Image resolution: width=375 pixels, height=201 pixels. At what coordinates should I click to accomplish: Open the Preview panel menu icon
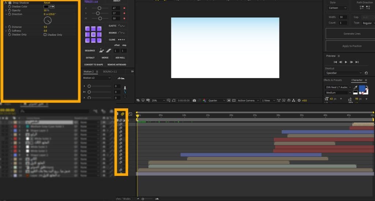[x=339, y=56]
